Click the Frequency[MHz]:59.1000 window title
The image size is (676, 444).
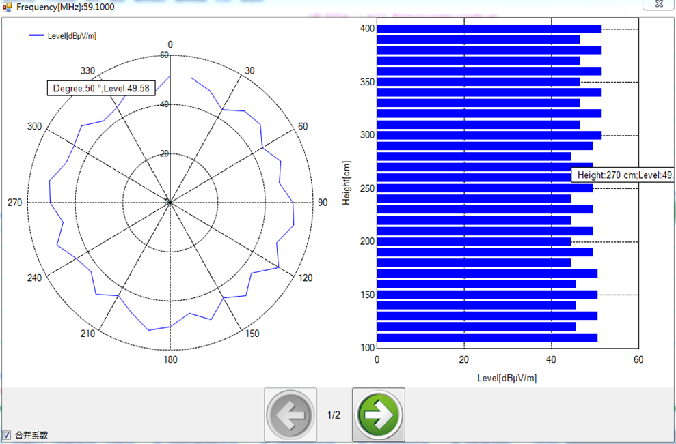point(65,7)
